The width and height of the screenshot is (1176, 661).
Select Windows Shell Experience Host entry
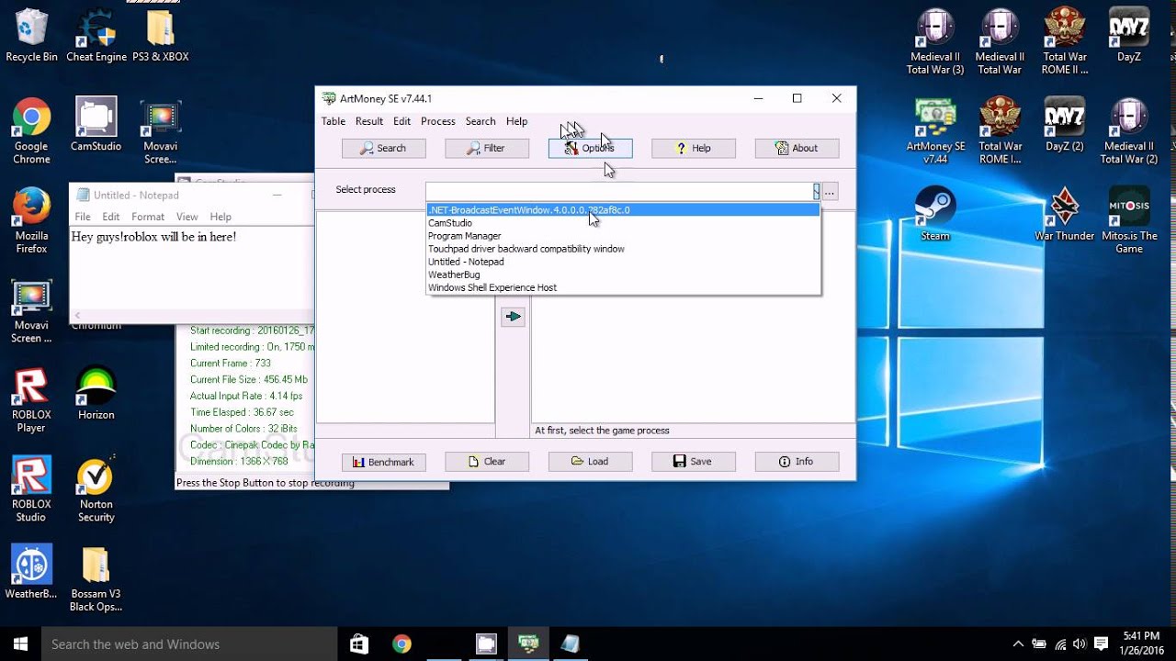click(623, 287)
